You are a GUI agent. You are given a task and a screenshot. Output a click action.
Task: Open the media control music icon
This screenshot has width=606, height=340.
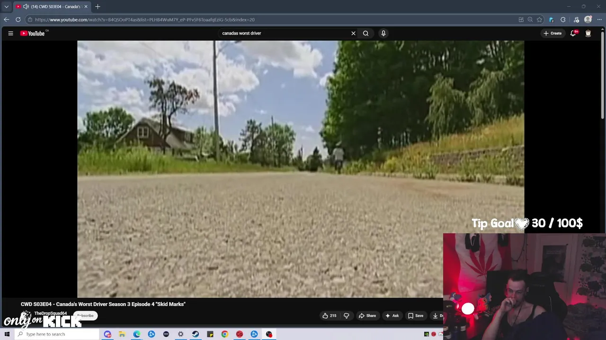pyautogui.click(x=576, y=19)
